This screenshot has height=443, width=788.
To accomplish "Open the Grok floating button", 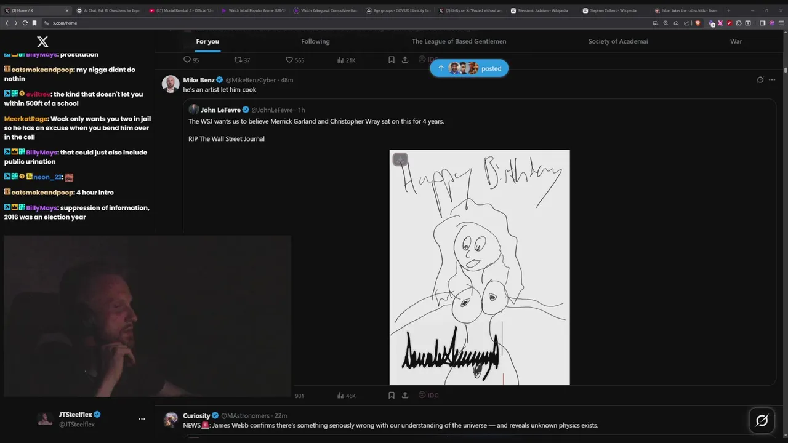I will click(x=762, y=420).
